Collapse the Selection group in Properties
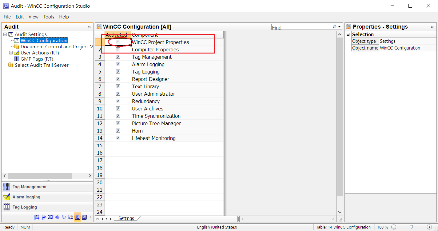The width and height of the screenshot is (438, 231). pyautogui.click(x=348, y=34)
